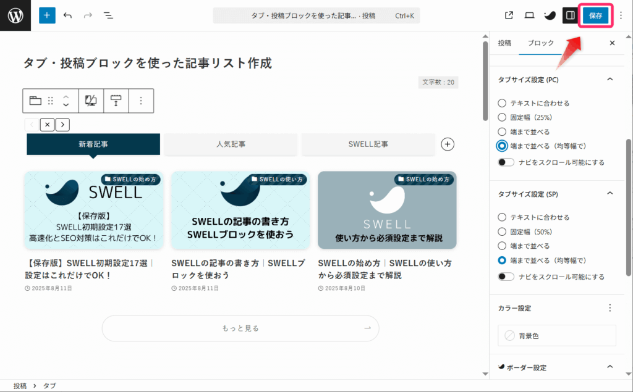Save the post with 保存

pyautogui.click(x=595, y=15)
